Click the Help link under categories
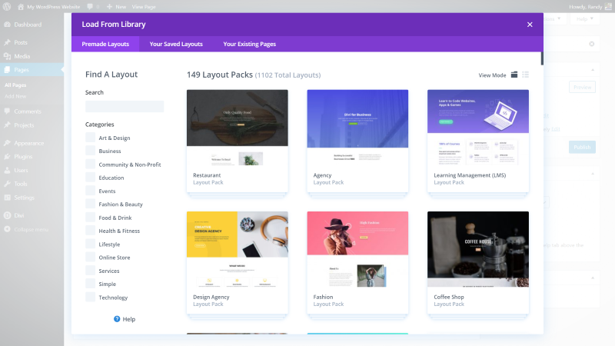Screen dimensions: 615x346 [x=128, y=319]
